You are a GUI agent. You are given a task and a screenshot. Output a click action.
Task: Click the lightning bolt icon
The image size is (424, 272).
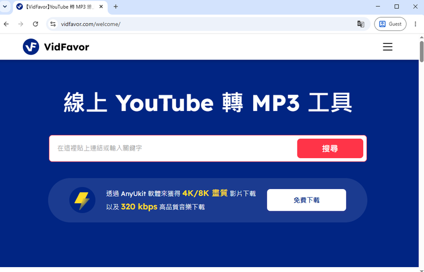82,200
